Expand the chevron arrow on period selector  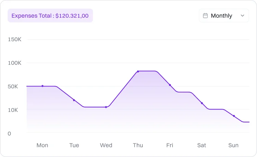[242, 16]
